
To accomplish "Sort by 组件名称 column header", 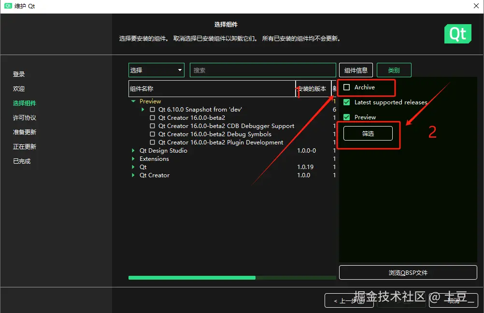I will [x=212, y=88].
